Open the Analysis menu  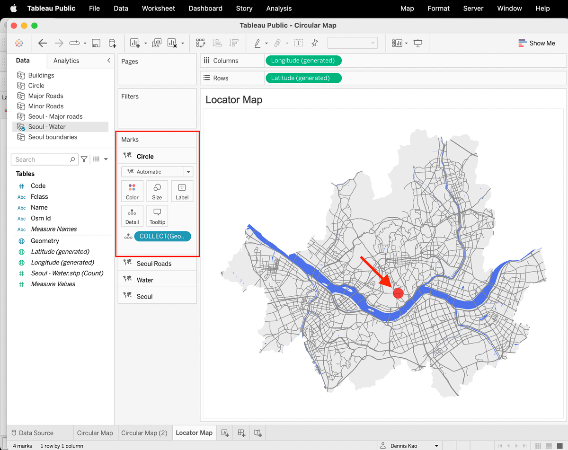[279, 8]
